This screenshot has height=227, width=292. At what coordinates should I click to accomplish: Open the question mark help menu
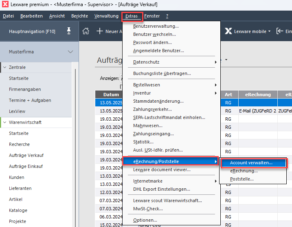coord(167,16)
